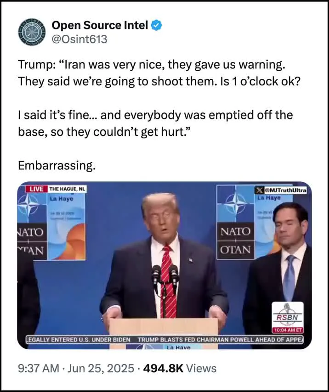Viewport: 329px width, 392px height.
Task: Click the @MJTruthUltra watermark text
Action: coord(285,190)
